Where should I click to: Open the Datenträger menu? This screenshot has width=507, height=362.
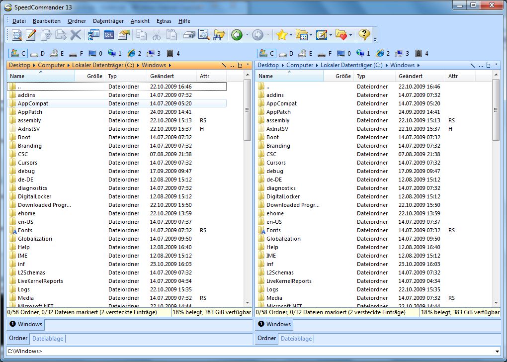click(108, 21)
